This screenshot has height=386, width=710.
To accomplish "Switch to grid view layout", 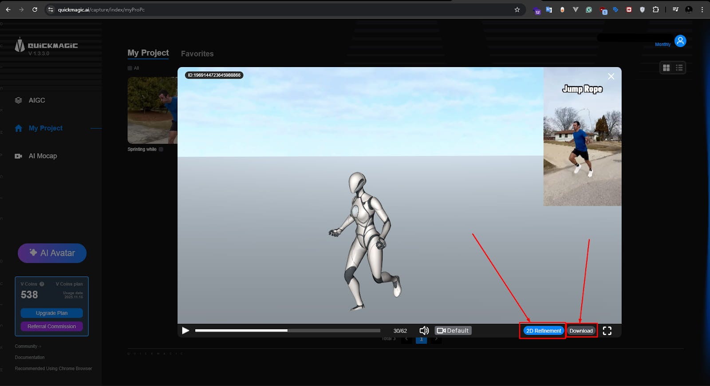I will [666, 68].
